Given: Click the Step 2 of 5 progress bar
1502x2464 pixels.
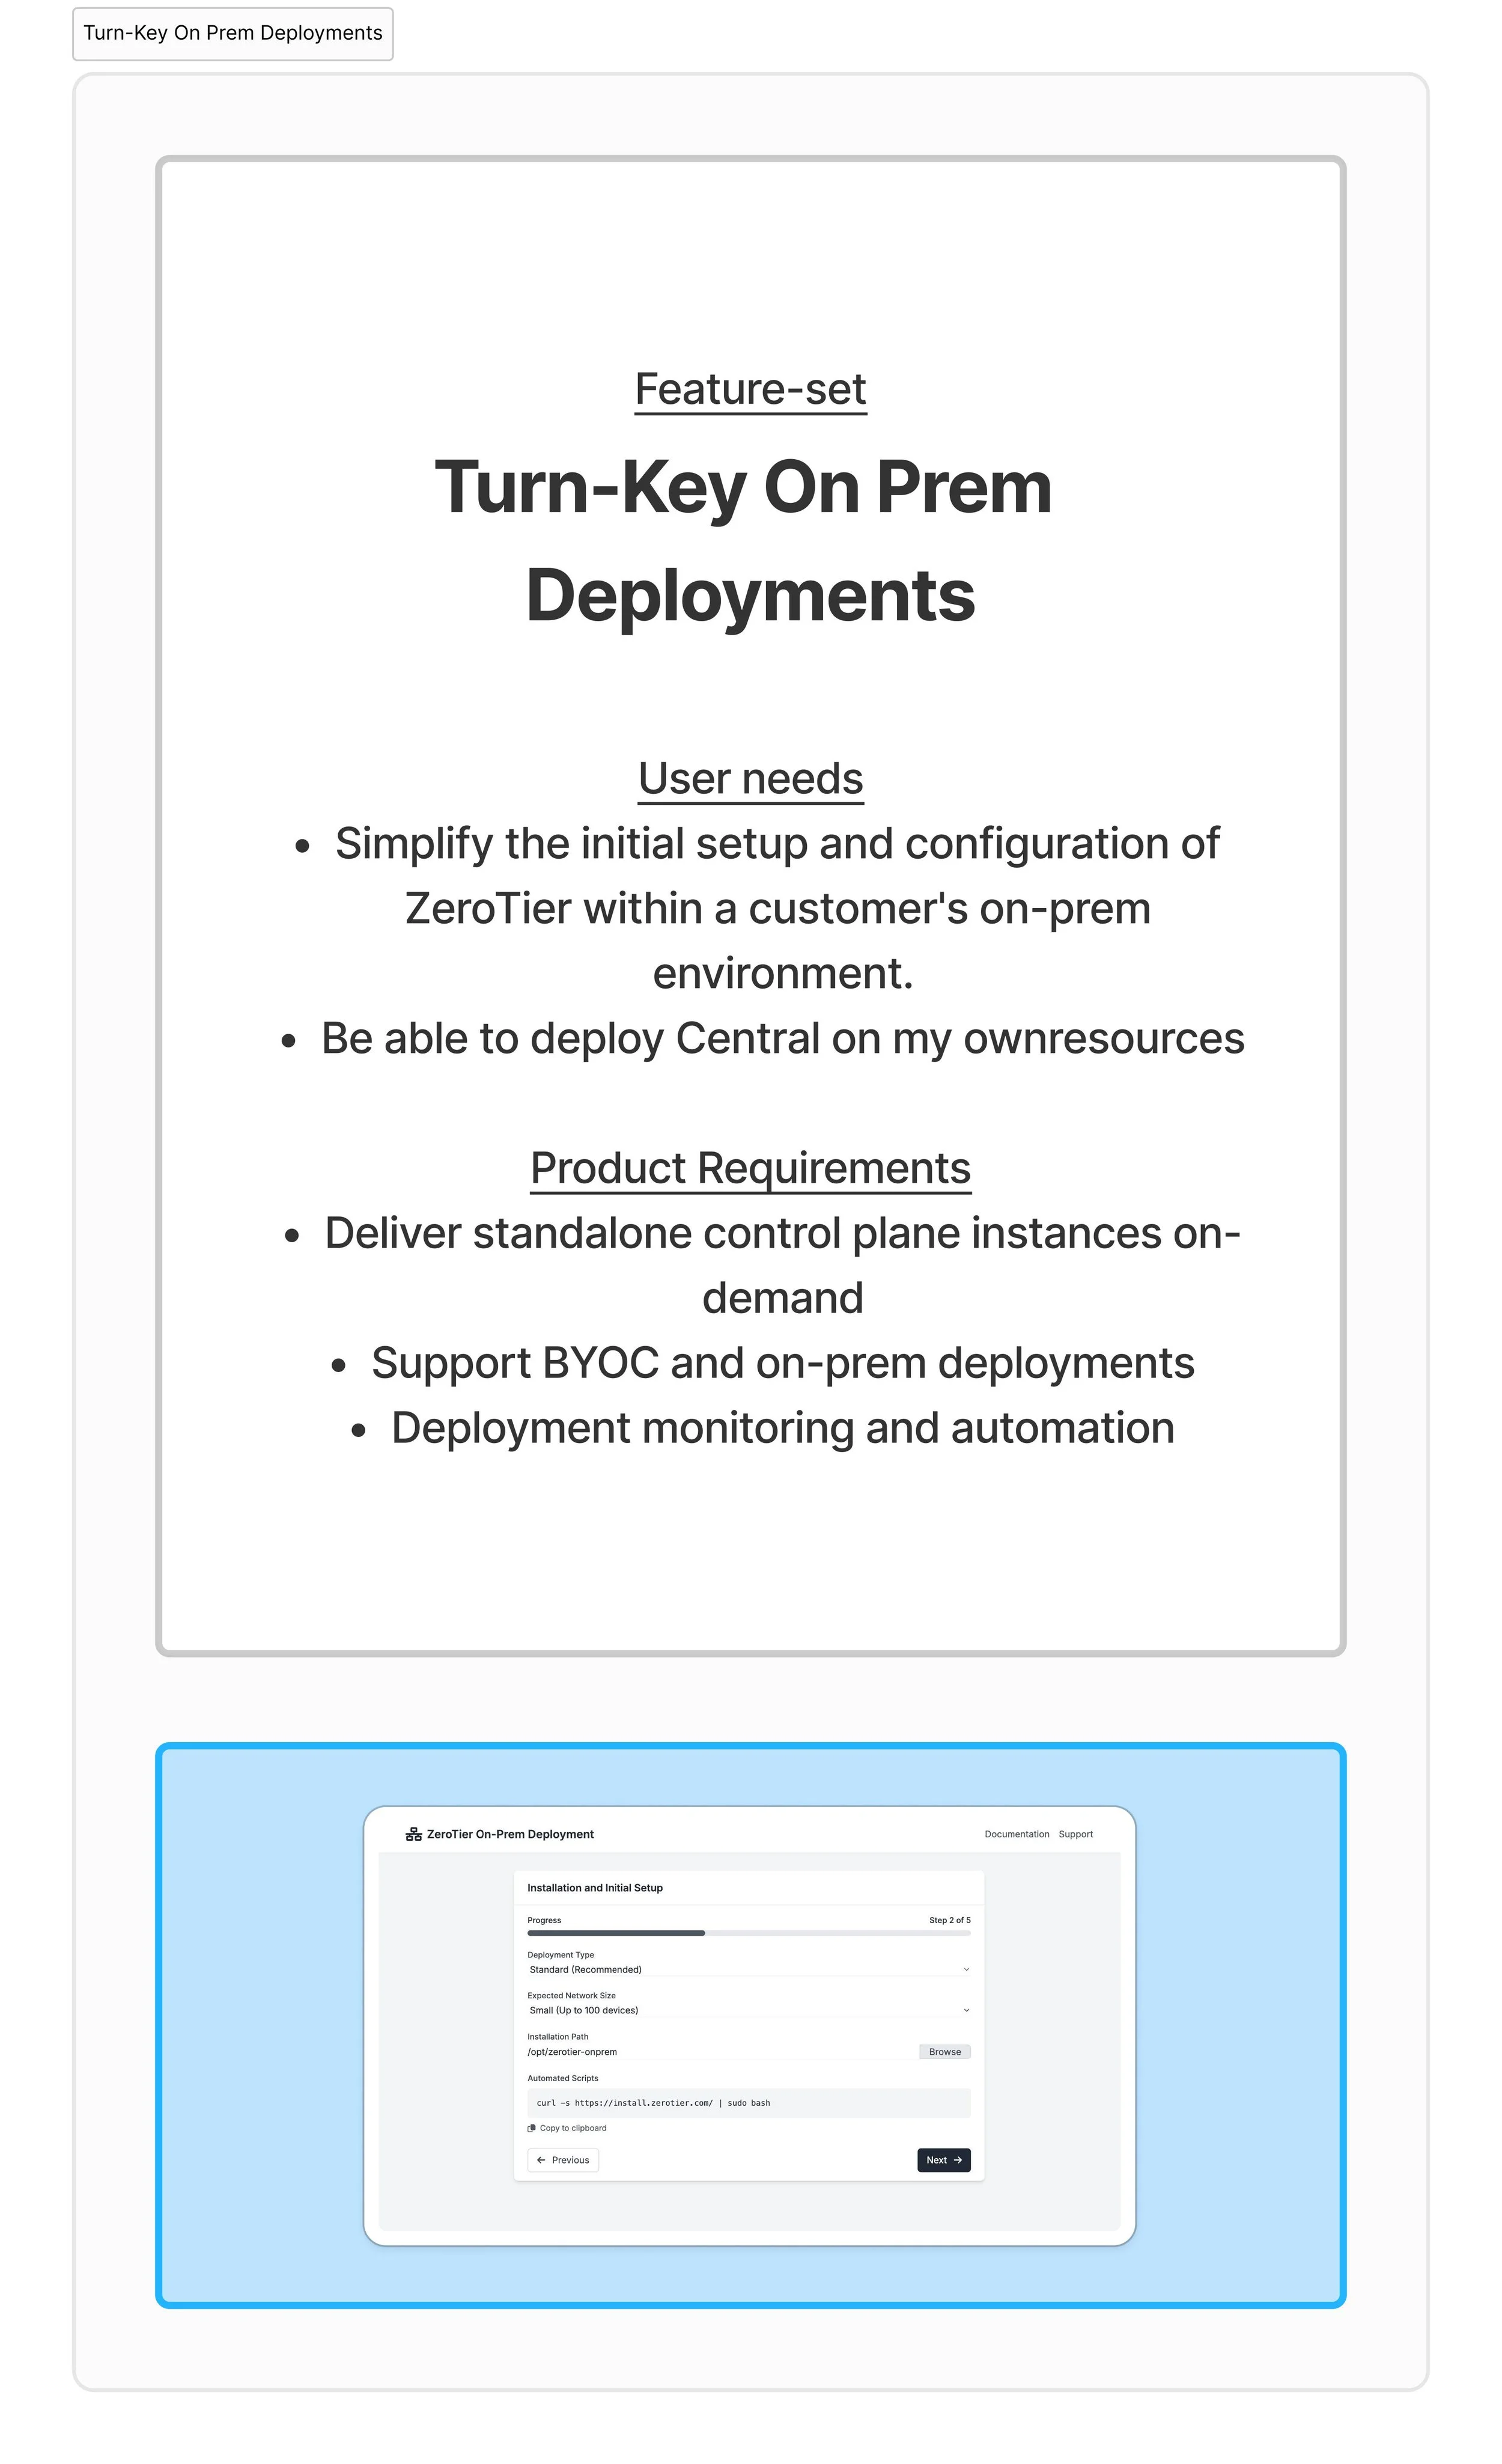Looking at the screenshot, I should tap(749, 1933).
